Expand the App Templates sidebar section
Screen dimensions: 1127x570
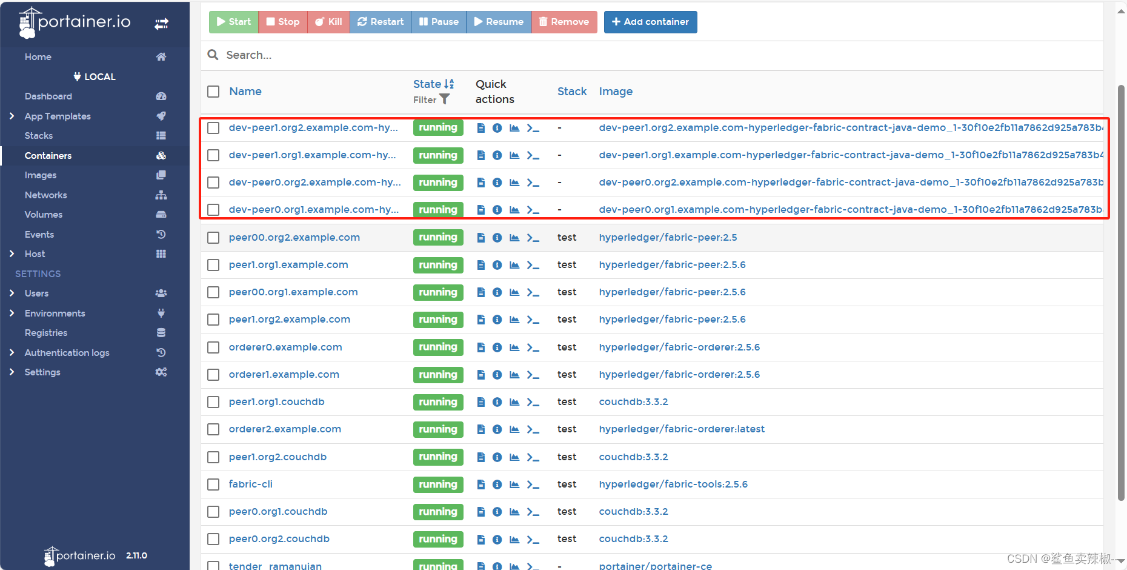12,116
